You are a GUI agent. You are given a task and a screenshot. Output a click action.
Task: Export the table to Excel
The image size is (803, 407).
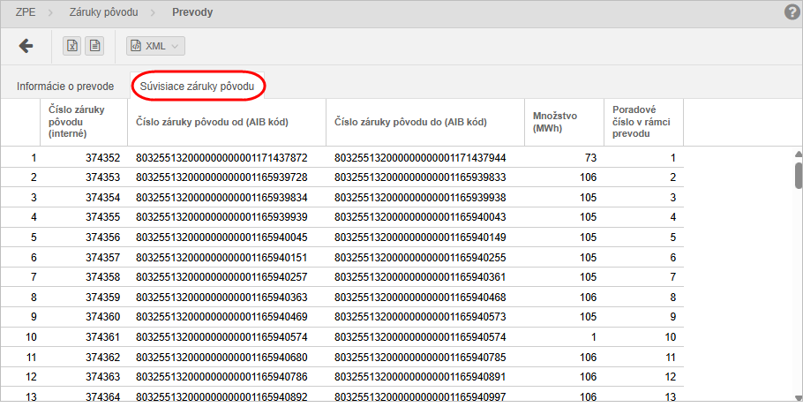tap(73, 46)
